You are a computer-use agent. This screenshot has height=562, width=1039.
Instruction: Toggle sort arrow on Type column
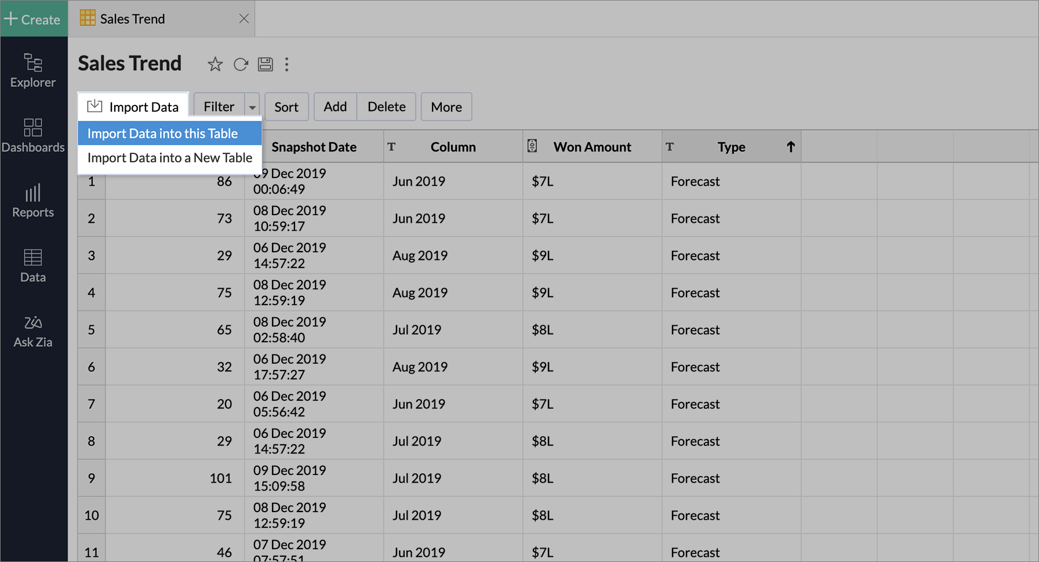[790, 147]
